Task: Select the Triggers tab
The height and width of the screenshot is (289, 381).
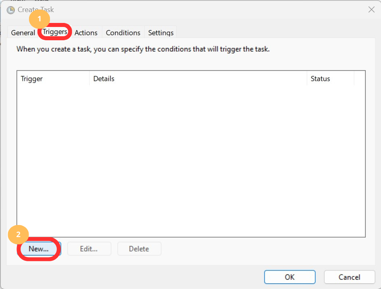Action: coord(55,32)
